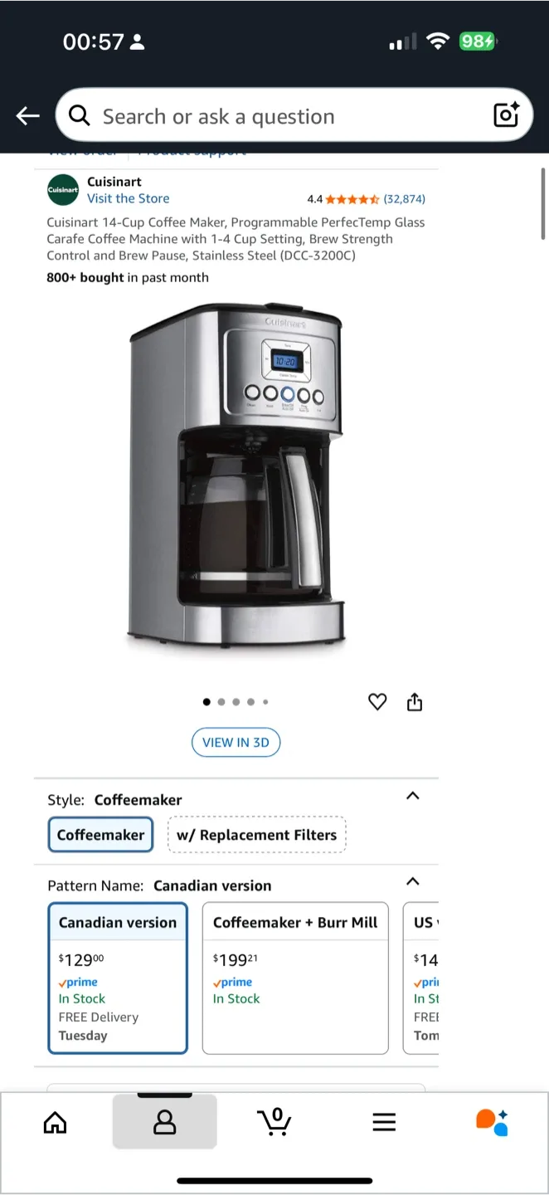This screenshot has height=1195, width=549.
Task: Open the account profile tab
Action: (x=165, y=1122)
